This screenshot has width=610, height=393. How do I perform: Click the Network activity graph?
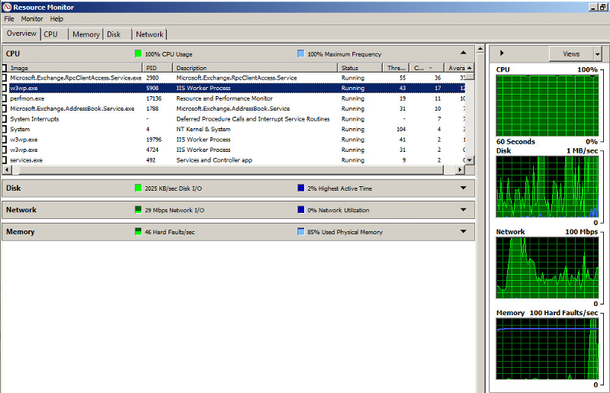tap(547, 268)
